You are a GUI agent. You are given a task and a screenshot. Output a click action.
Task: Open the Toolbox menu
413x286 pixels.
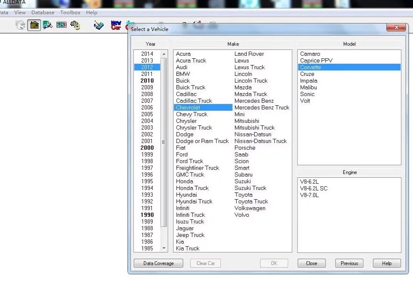pyautogui.click(x=70, y=13)
